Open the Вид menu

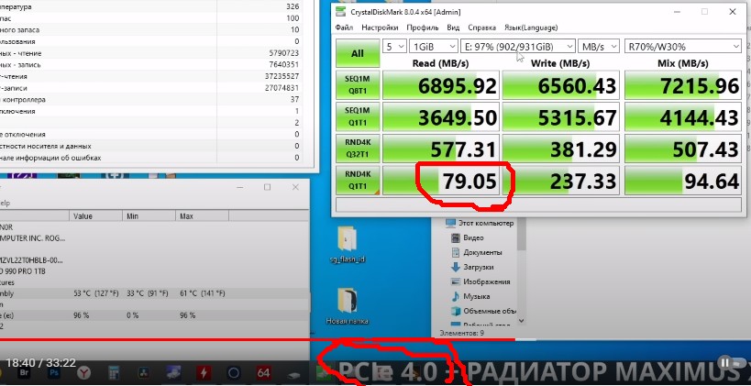tap(453, 28)
